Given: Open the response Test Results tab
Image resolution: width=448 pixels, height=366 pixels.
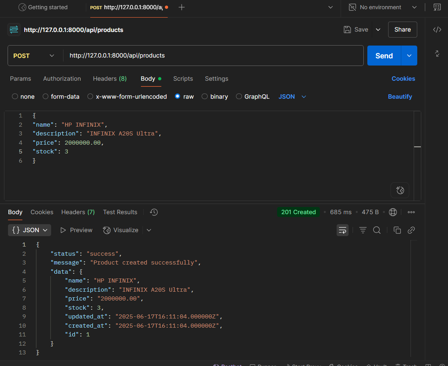Looking at the screenshot, I should click(120, 212).
